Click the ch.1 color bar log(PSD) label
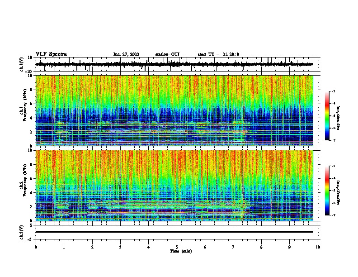The width and height of the screenshot is (358, 277). pyautogui.click(x=338, y=118)
